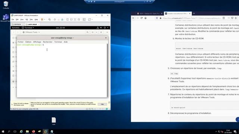Open the terminal Édition menu
The image size is (239, 134).
click(28, 42)
